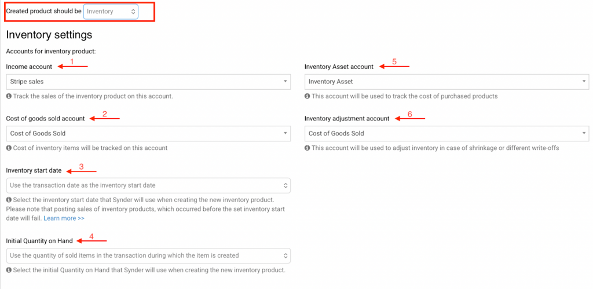Open the Learn more >> link
Viewport: 593px width, 289px height.
pyautogui.click(x=64, y=218)
